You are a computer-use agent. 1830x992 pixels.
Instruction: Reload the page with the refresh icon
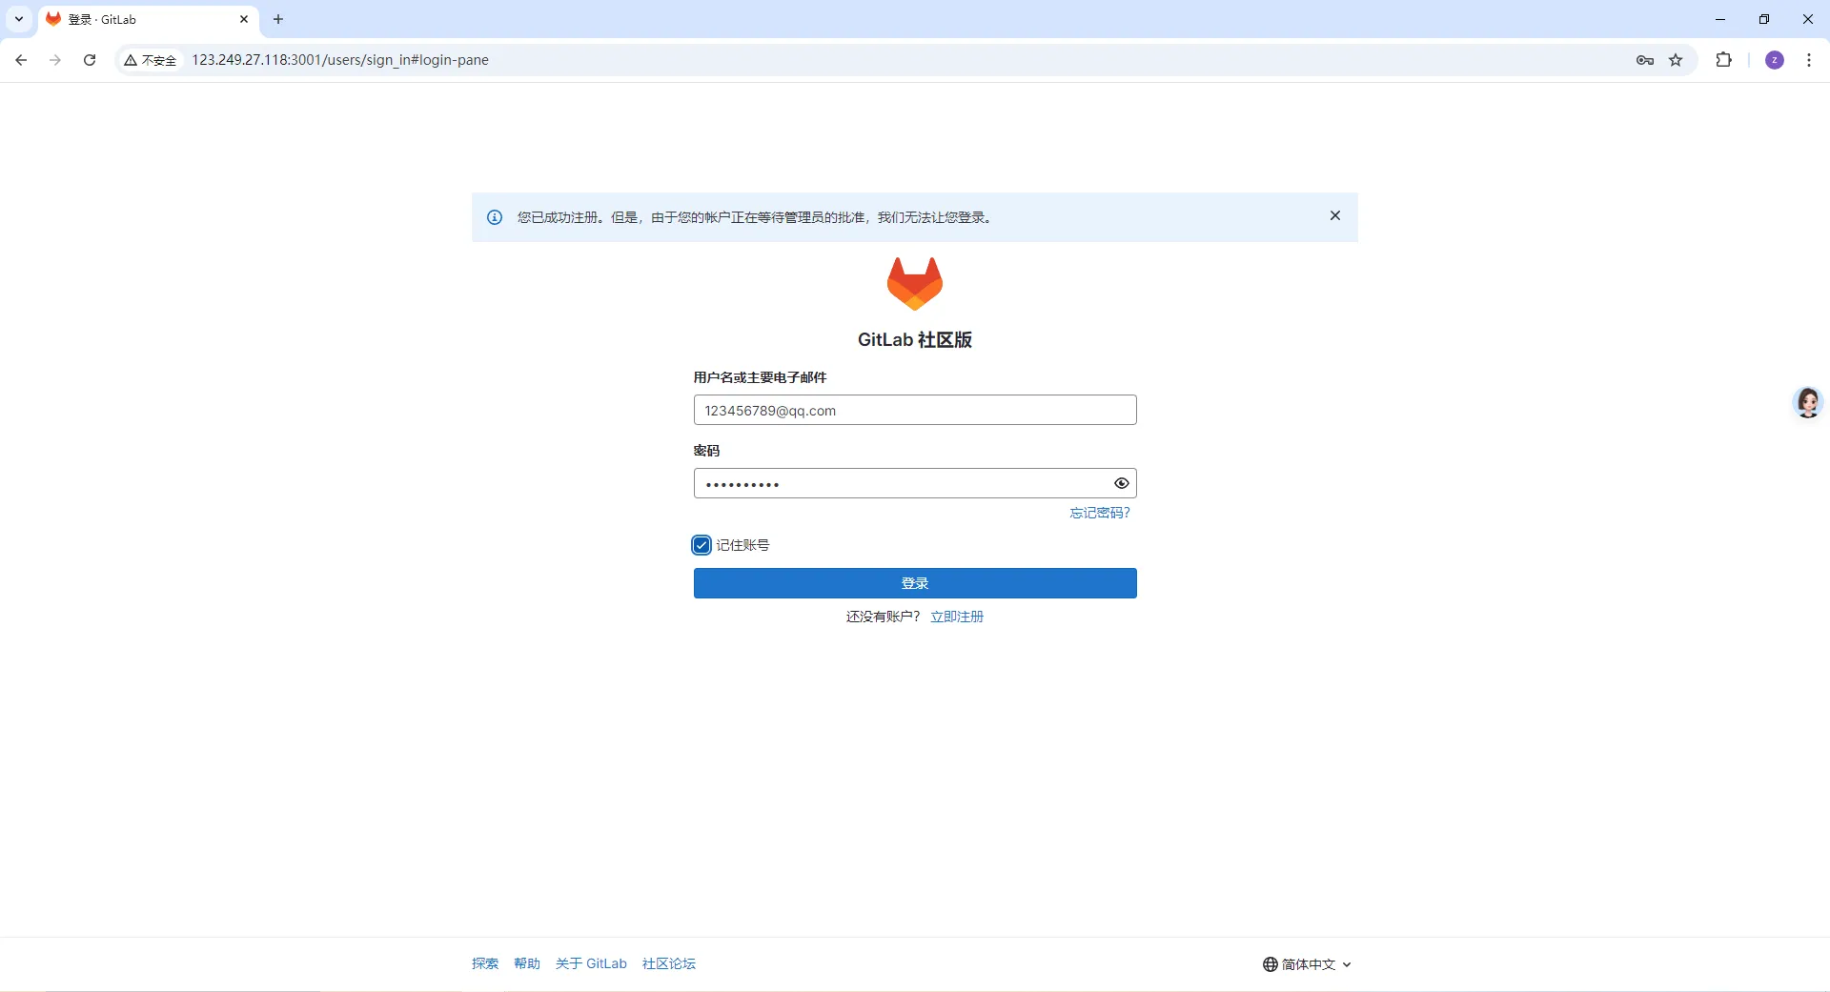[90, 60]
